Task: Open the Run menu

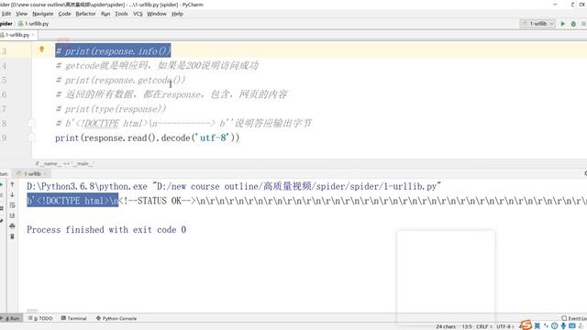Action: click(105, 14)
